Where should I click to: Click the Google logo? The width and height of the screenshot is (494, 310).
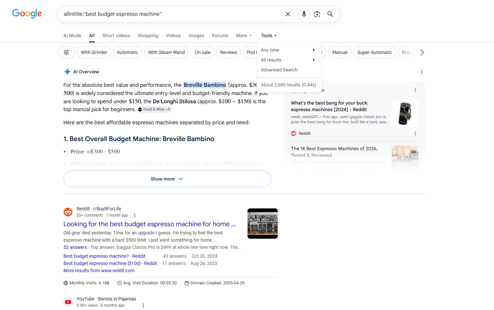(x=27, y=13)
